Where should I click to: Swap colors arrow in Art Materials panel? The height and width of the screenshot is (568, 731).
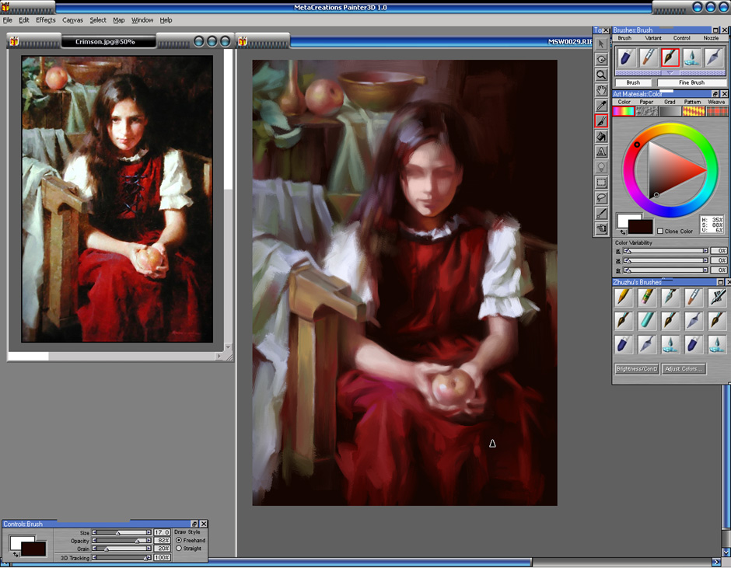coord(623,232)
